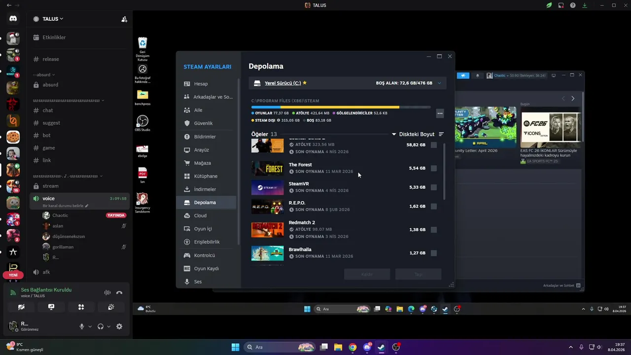Viewport: 631px width, 355px height.
Task: Collapse the absurd channel category
Action: coord(43,75)
